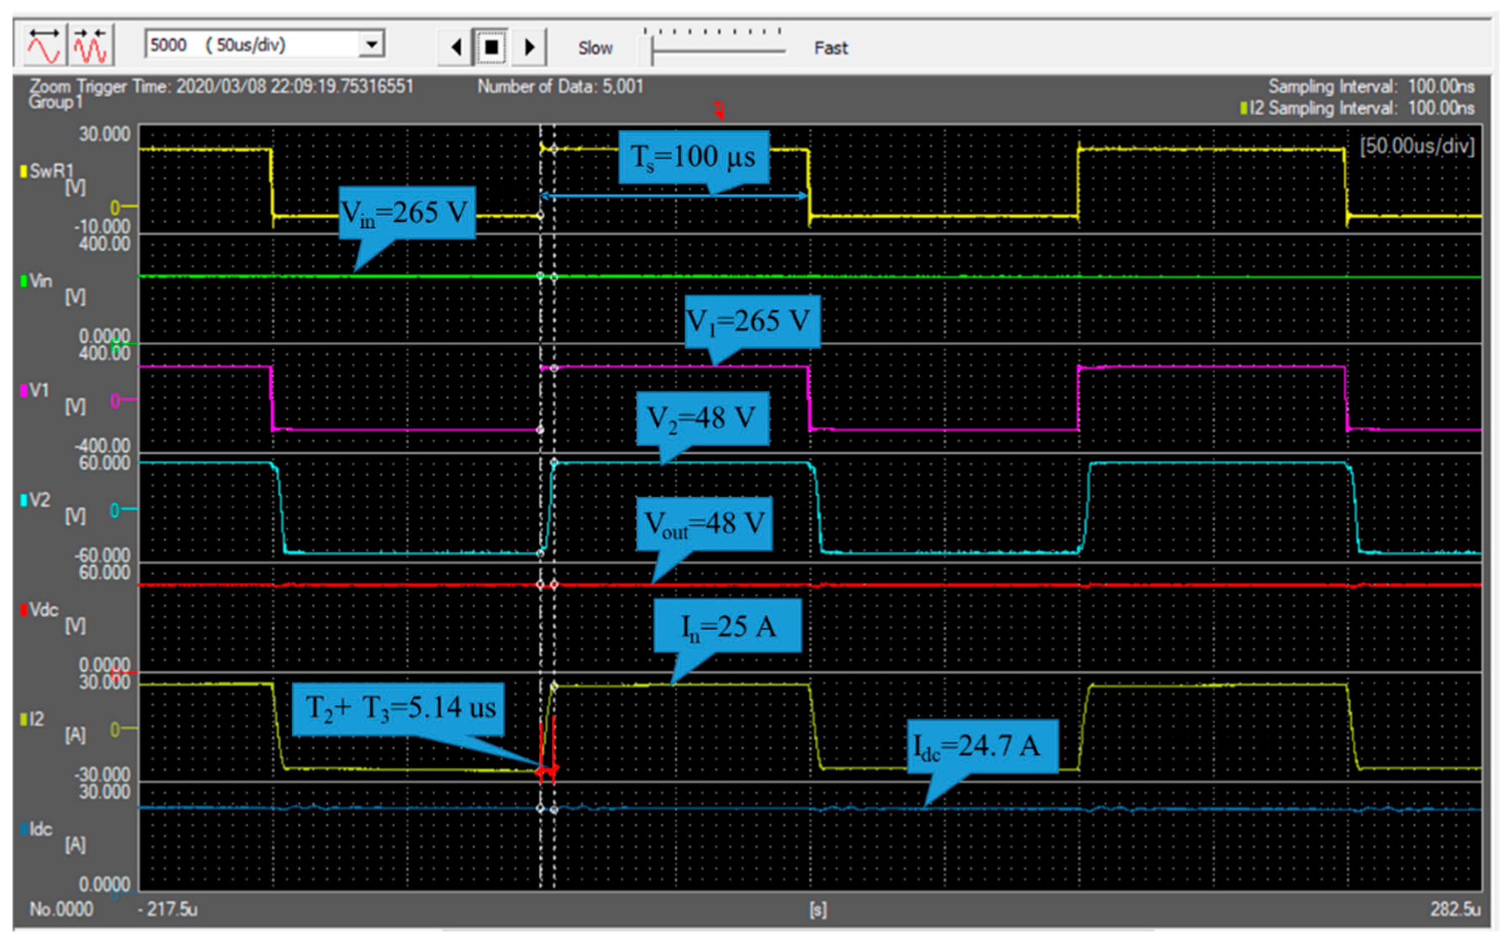The width and height of the screenshot is (1508, 945).
Task: Click the play backward arrow button
Action: pyautogui.click(x=456, y=47)
